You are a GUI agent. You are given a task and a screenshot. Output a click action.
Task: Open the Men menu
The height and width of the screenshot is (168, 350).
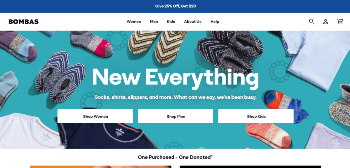(154, 22)
